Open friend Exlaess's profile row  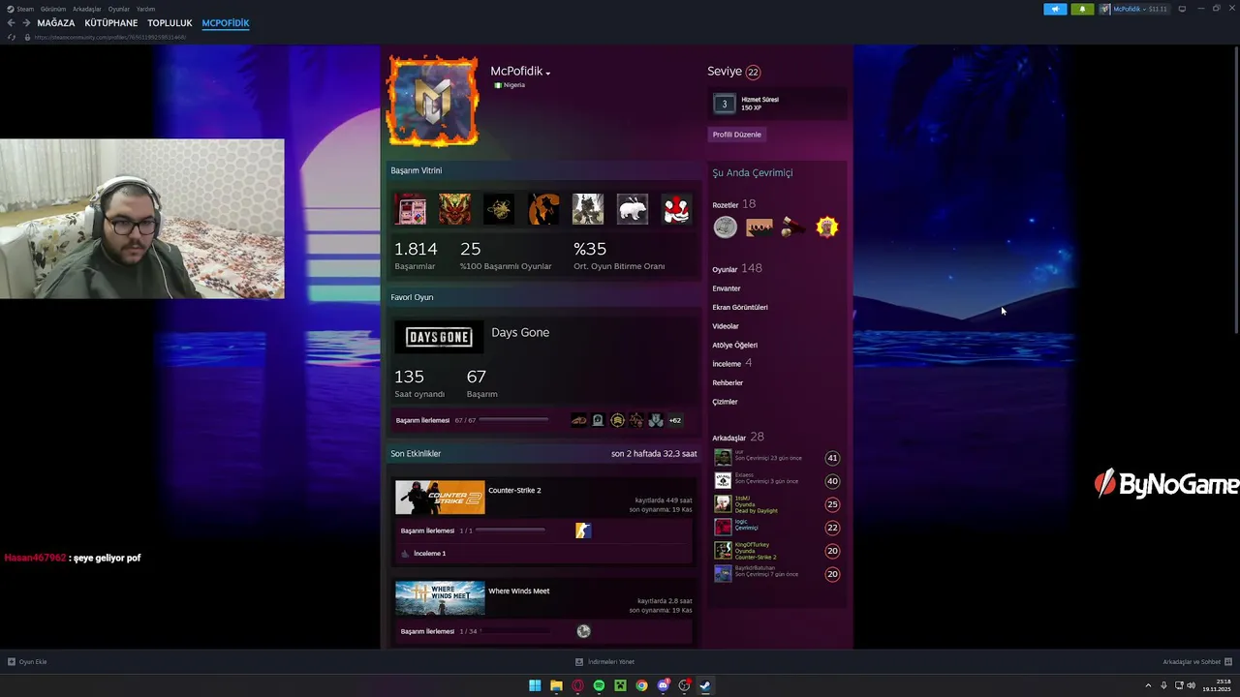pyautogui.click(x=777, y=480)
